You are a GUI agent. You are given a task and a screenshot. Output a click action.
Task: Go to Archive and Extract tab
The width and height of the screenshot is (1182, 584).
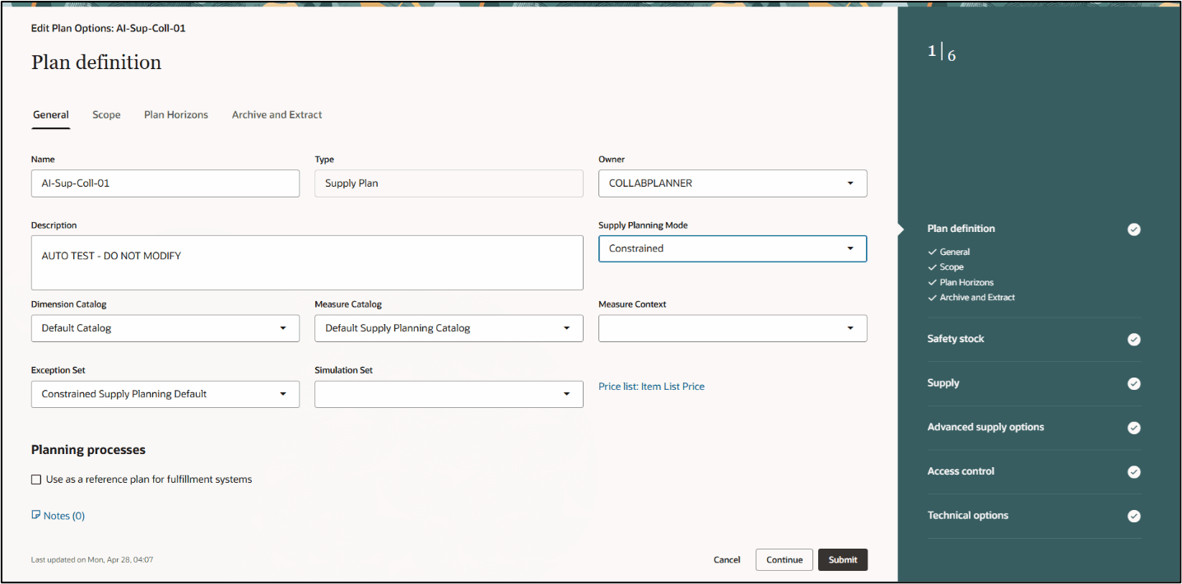pyautogui.click(x=277, y=115)
